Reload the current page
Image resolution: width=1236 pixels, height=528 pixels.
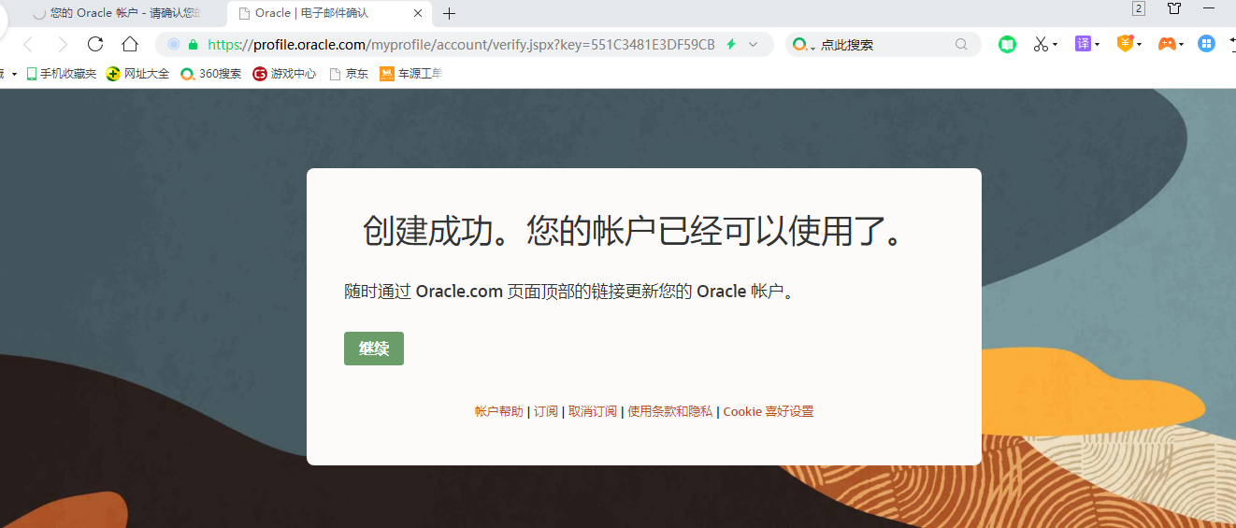click(x=94, y=44)
